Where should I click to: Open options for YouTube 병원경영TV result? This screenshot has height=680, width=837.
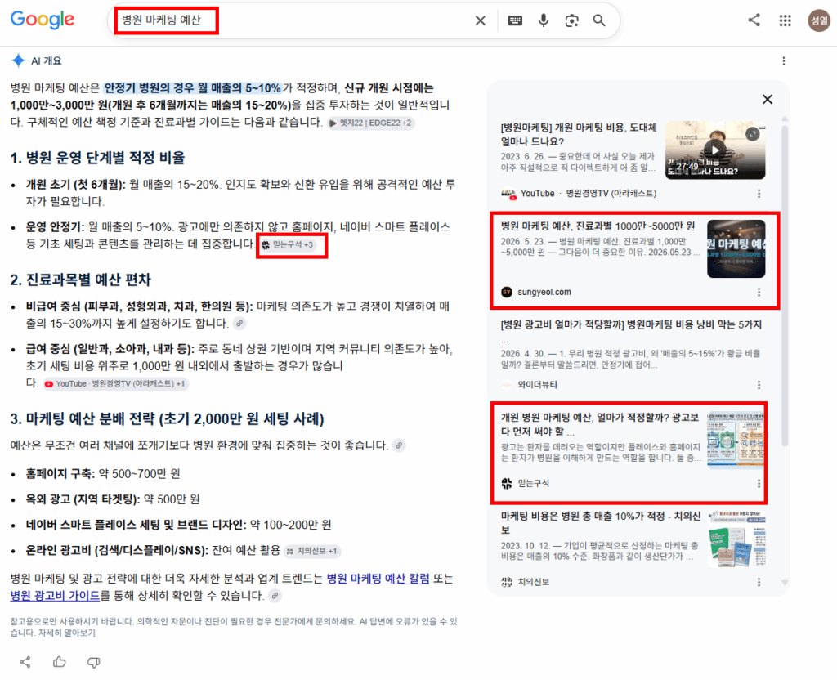pyautogui.click(x=759, y=193)
